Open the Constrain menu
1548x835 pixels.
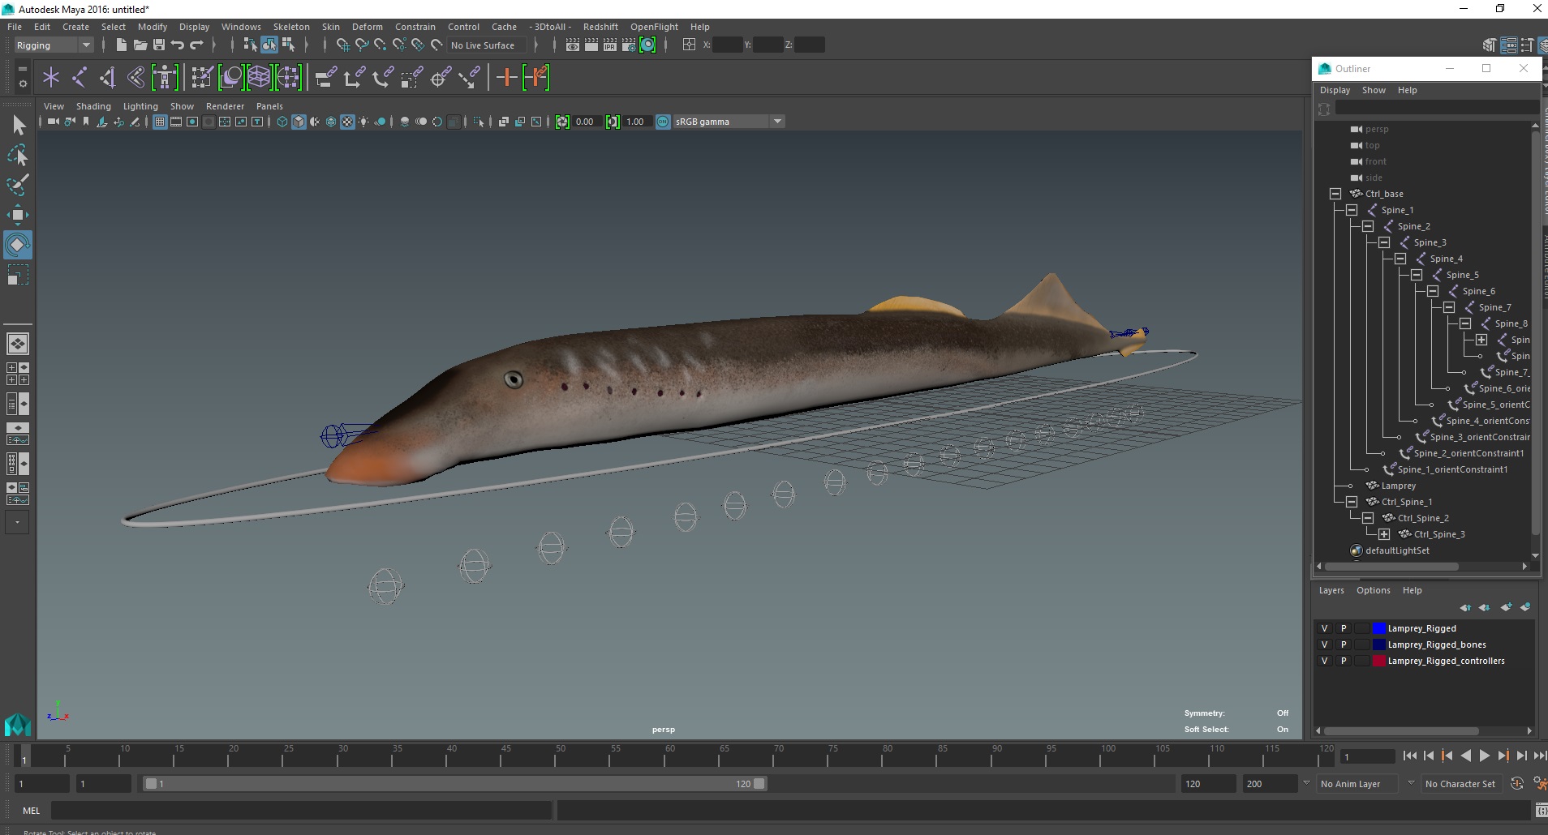coord(415,27)
